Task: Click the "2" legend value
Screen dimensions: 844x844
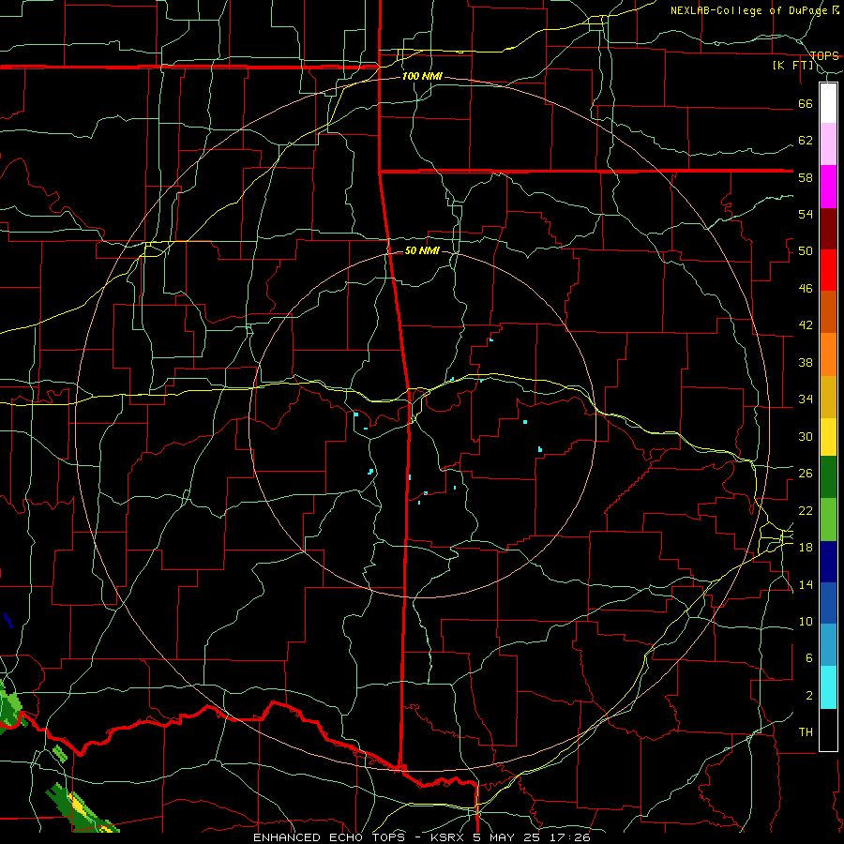Action: pyautogui.click(x=809, y=696)
